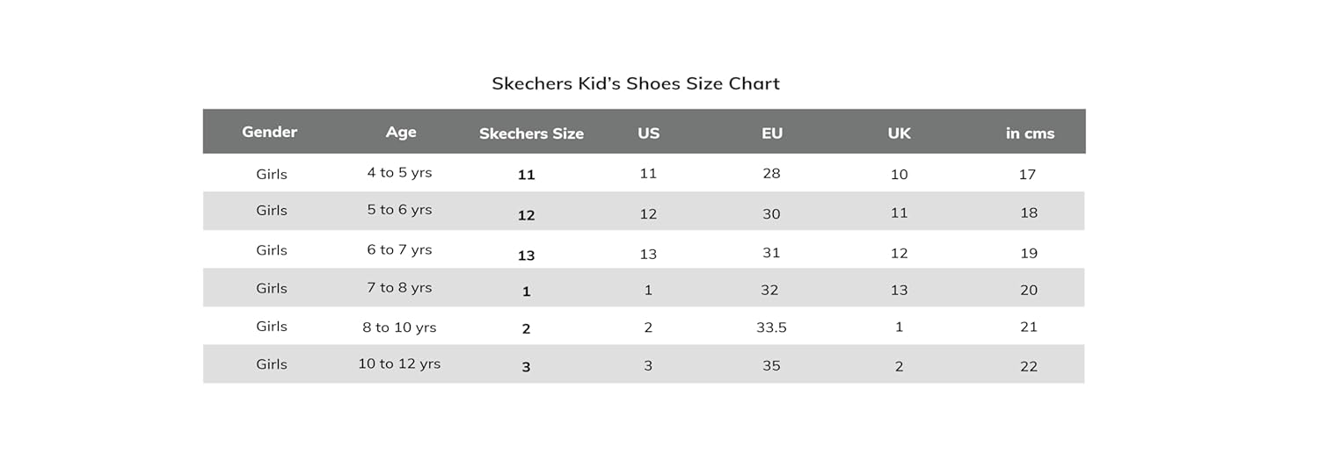1319x468 pixels.
Task: Click the '4 to 5 yrs' age cell
Action: (399, 173)
